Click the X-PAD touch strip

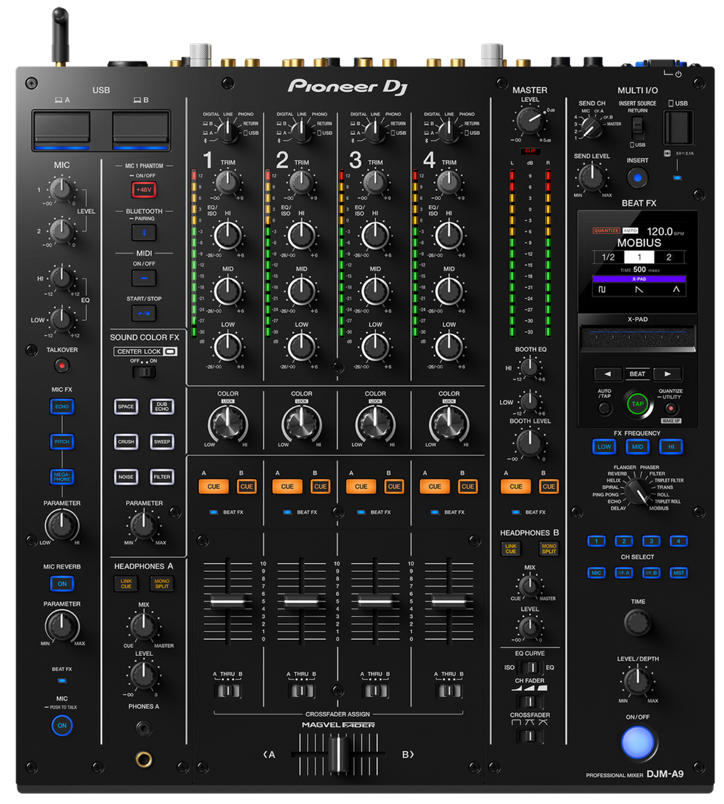coord(637,339)
